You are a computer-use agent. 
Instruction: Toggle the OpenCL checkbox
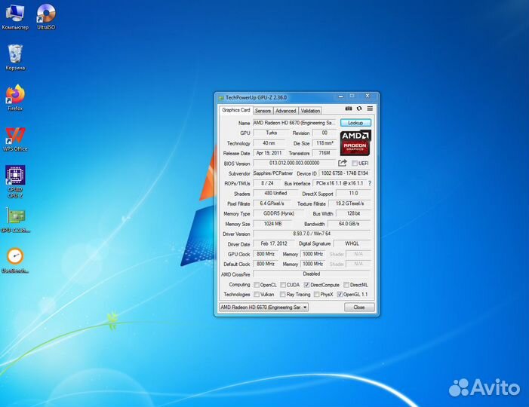pos(257,285)
